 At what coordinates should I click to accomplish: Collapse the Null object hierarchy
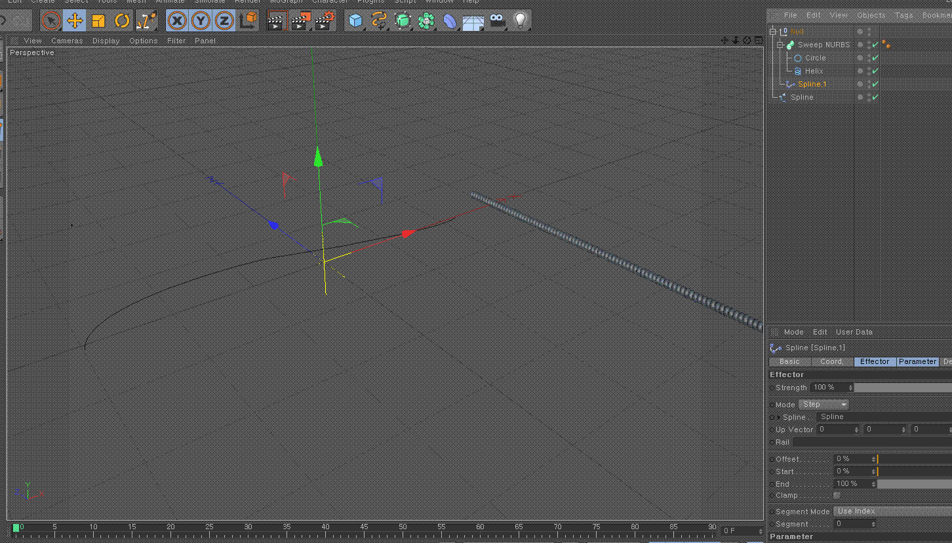[x=773, y=31]
